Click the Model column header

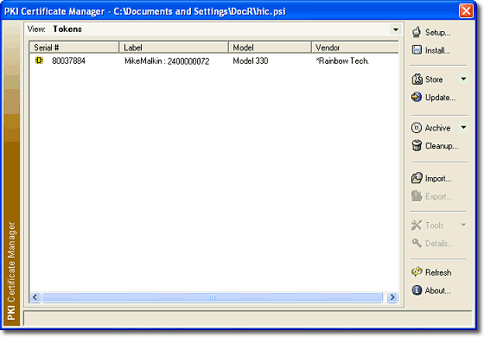270,48
